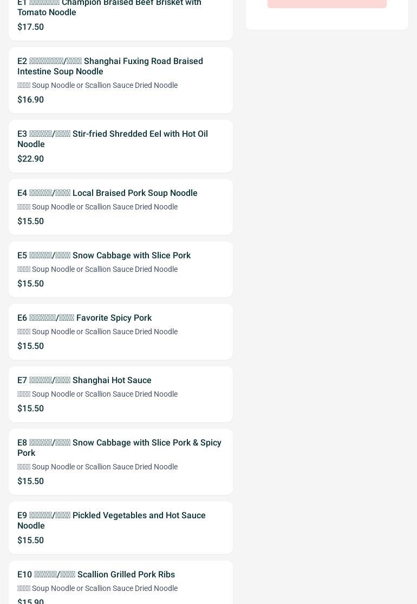Add E6 Favorite Spicy Pork item
This screenshot has height=604, width=417.
121,332
